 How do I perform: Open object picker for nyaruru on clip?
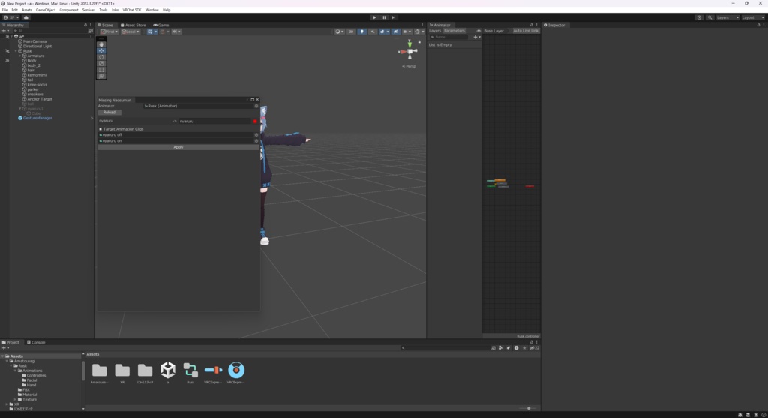pos(256,140)
